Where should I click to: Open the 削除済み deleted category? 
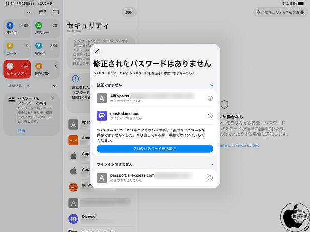pos(46,69)
